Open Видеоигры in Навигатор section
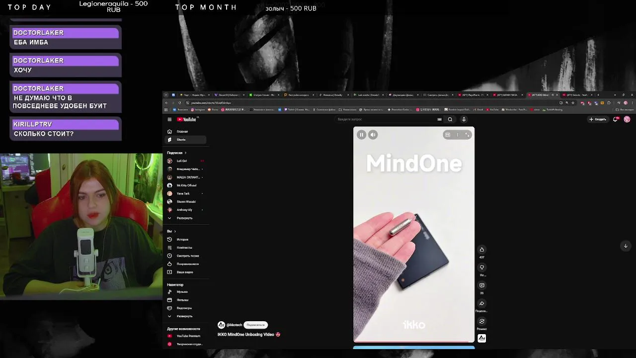636x358 pixels. click(x=185, y=308)
